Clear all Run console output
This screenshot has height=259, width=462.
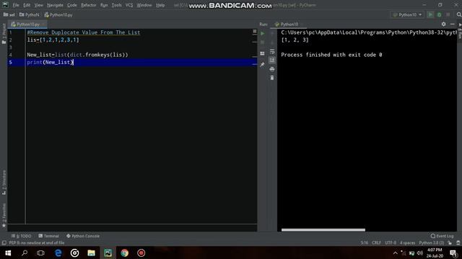point(272,78)
